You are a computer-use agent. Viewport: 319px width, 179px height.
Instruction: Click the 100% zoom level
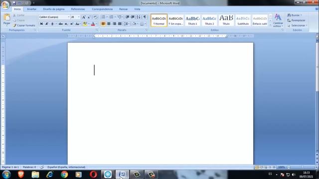[x=281, y=167]
